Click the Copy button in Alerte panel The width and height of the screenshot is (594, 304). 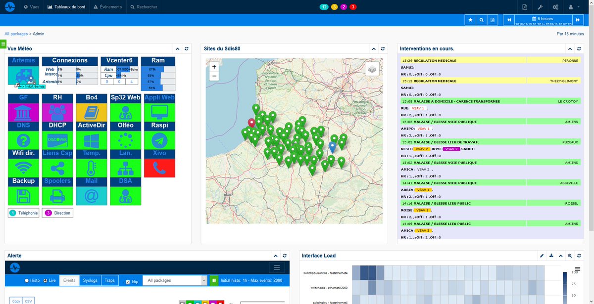pos(16,301)
